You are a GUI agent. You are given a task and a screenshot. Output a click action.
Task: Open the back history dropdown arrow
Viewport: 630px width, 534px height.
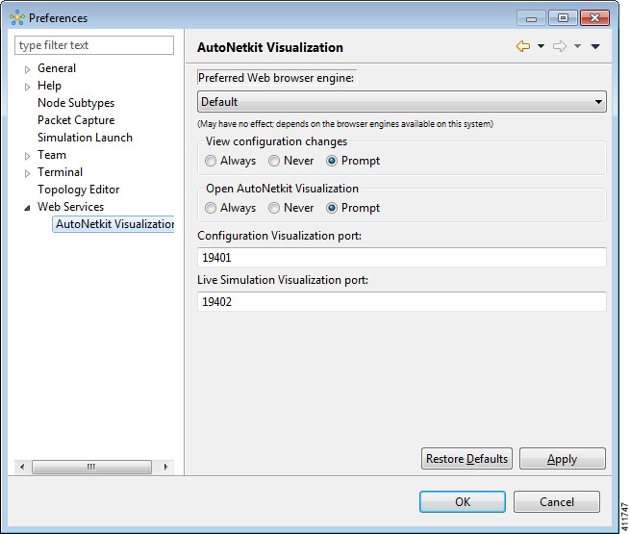tap(541, 46)
